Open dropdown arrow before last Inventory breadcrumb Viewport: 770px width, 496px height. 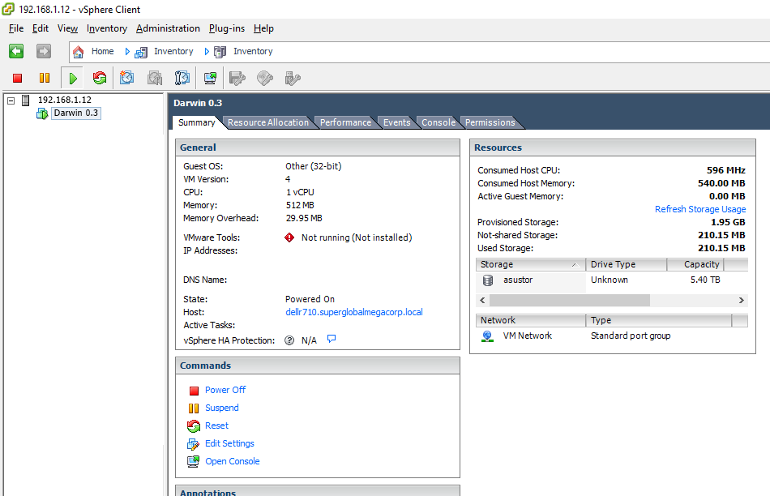pos(207,51)
